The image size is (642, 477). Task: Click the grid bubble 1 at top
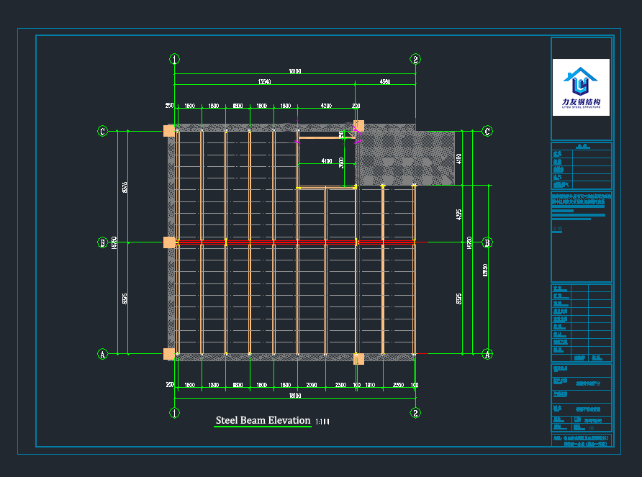pyautogui.click(x=174, y=59)
